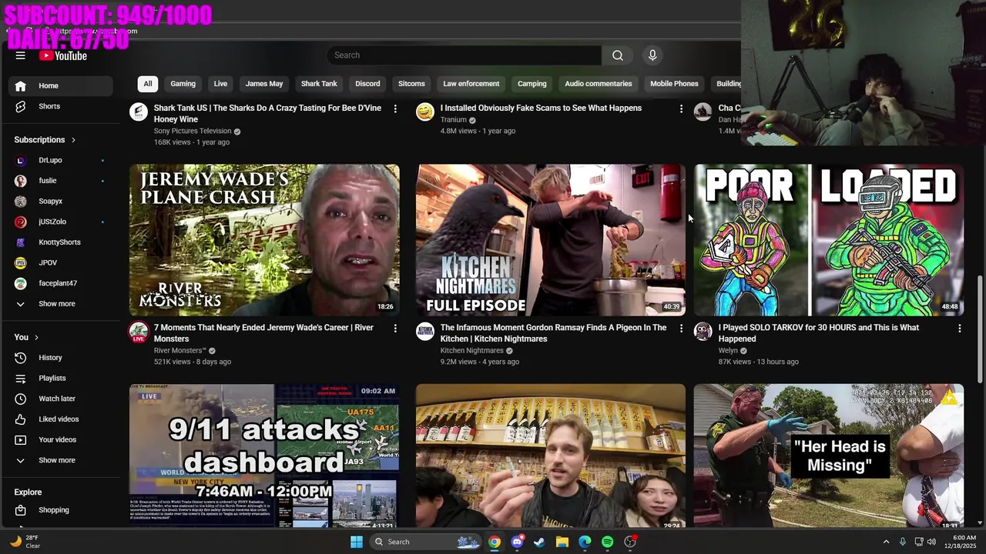This screenshot has width=986, height=554.
Task: Go to Home in sidebar
Action: point(61,85)
